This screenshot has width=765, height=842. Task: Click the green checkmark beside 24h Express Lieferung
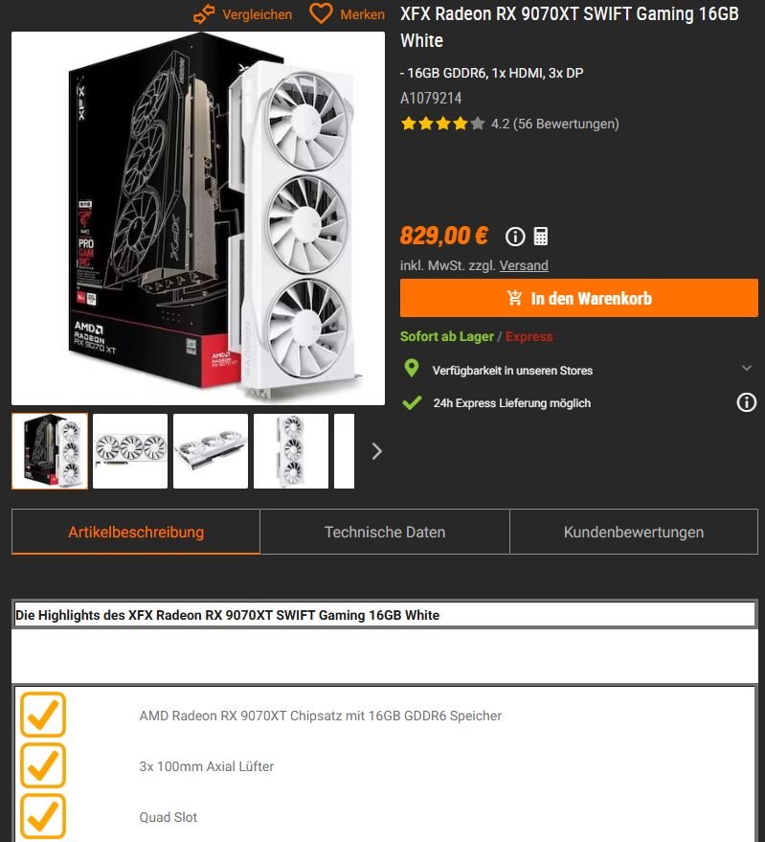412,402
